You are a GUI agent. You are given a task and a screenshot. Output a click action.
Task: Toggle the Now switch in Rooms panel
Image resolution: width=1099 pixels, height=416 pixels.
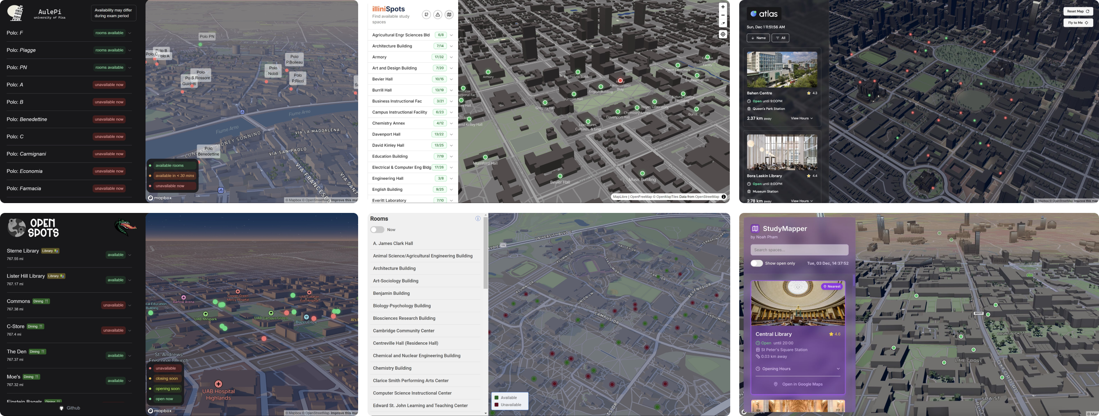[x=377, y=230]
